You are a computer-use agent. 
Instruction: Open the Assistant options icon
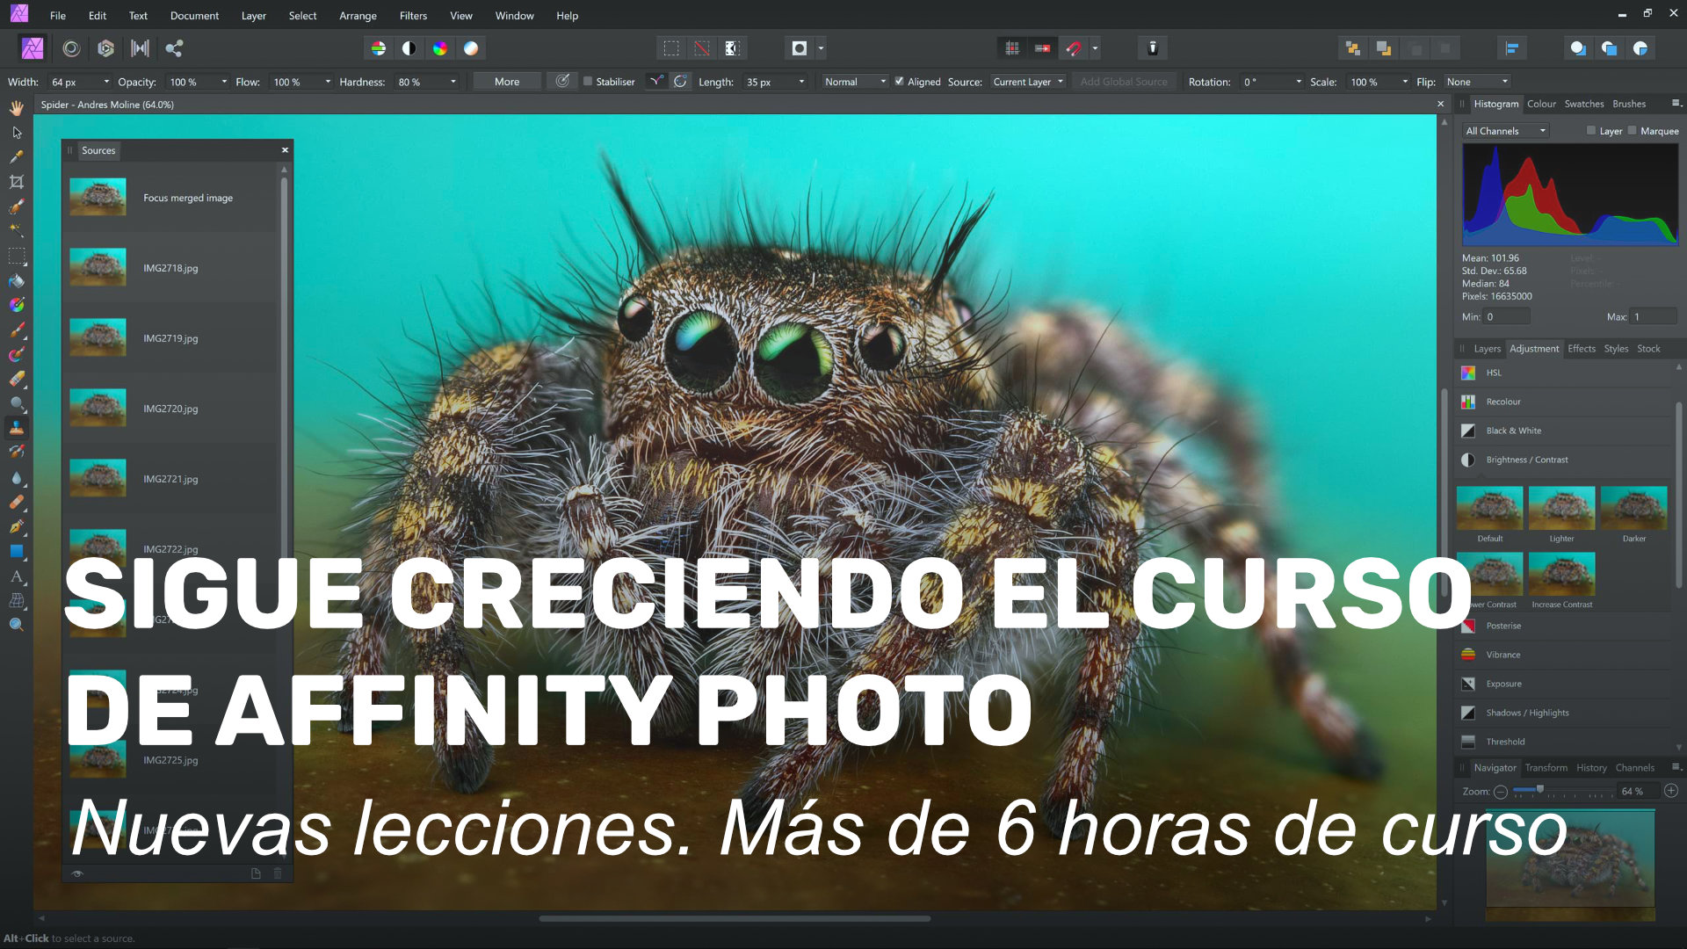point(1153,48)
